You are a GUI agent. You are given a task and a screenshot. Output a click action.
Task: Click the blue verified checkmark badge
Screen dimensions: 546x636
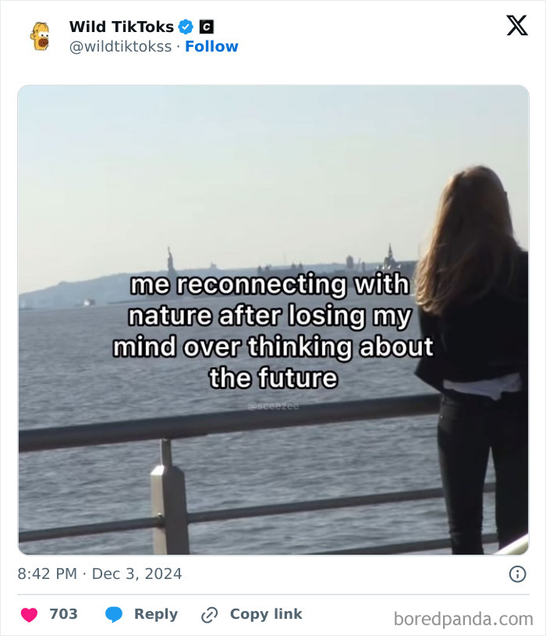[x=186, y=26]
